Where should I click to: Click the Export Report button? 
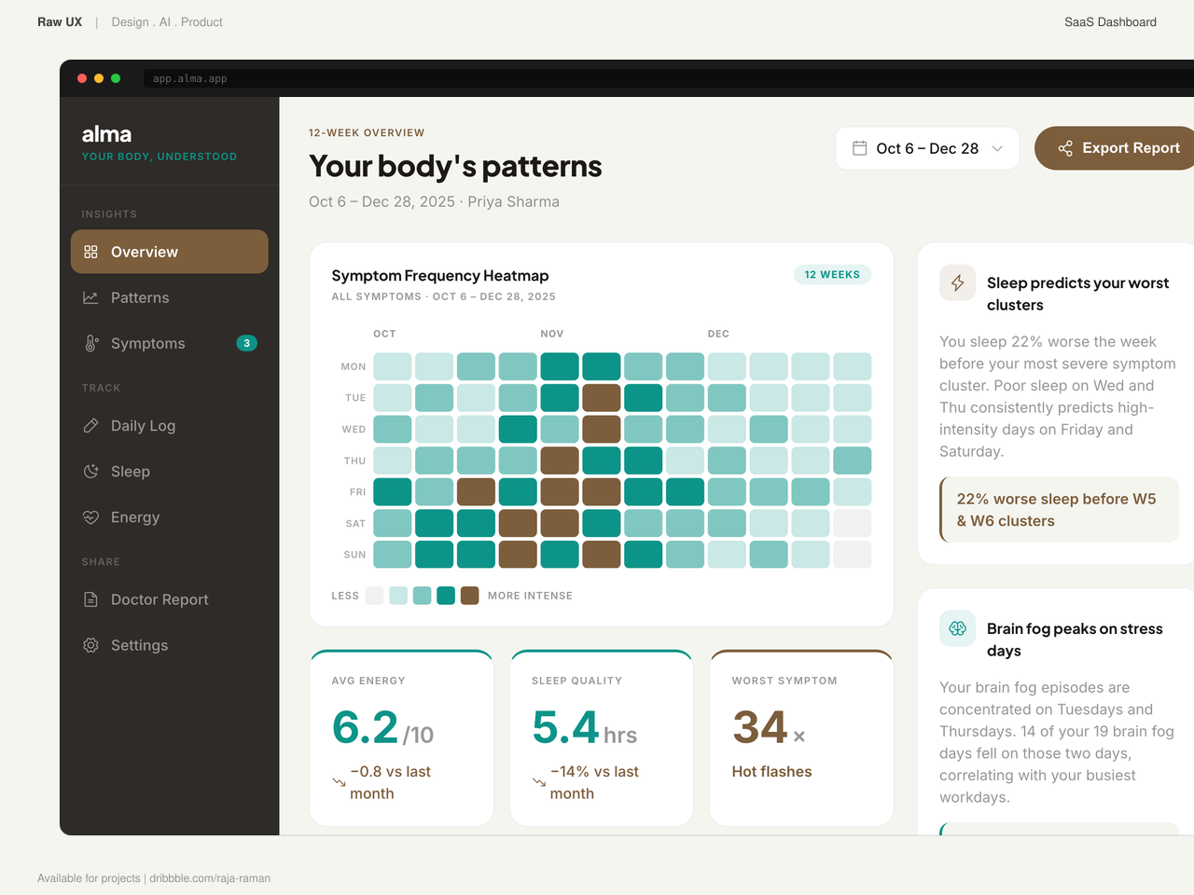click(x=1115, y=148)
